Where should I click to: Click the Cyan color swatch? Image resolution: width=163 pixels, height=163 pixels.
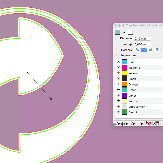pyautogui.click(x=124, y=62)
